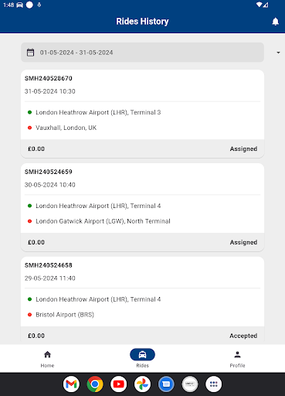
Task: Expand the dropdown arrow beside date range
Action: coord(278,53)
